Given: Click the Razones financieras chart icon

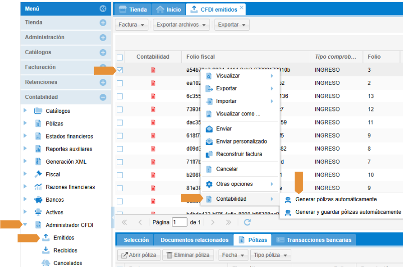Looking at the screenshot, I should click(x=38, y=187).
